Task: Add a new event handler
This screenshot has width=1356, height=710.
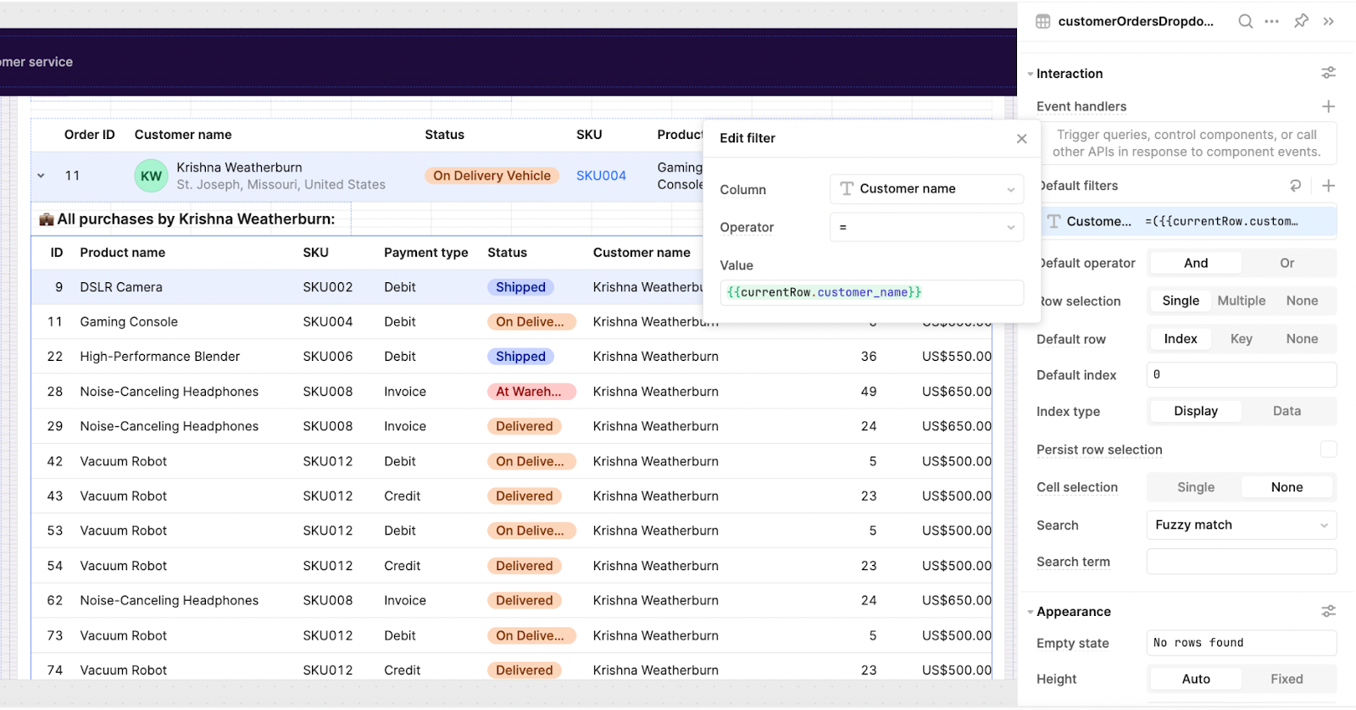Action: pyautogui.click(x=1328, y=107)
